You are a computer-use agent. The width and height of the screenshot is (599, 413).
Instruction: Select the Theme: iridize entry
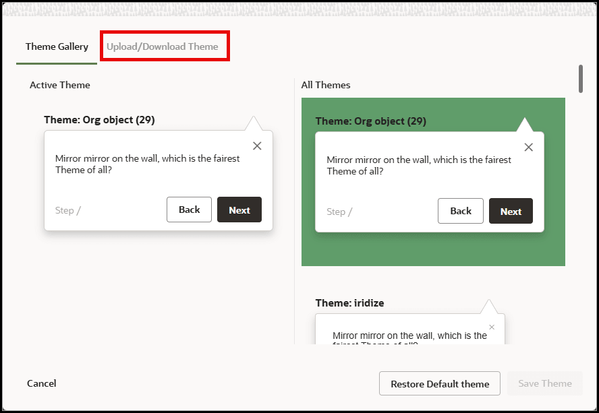[349, 303]
